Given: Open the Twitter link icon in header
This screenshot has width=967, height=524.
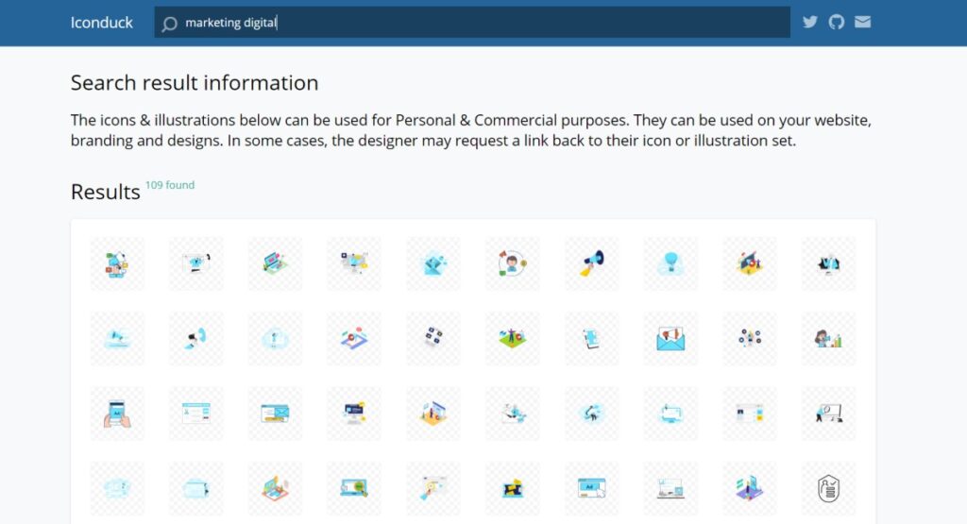Looking at the screenshot, I should coord(809,23).
